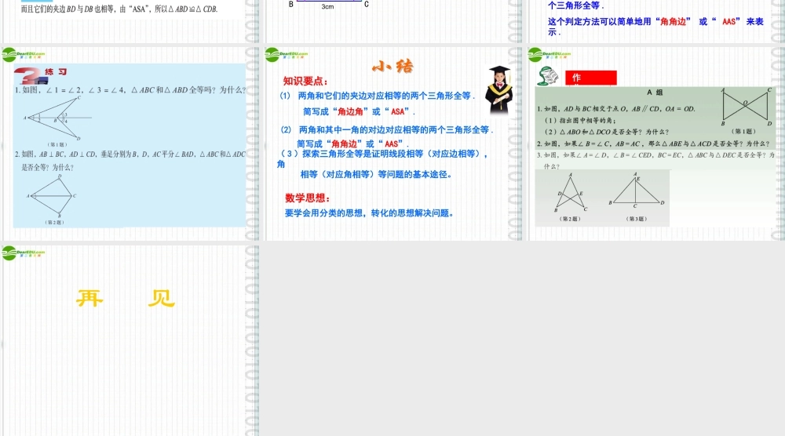The image size is (785, 436).
Task: Open the 小结 summary slide thumbnail
Action: (x=393, y=144)
